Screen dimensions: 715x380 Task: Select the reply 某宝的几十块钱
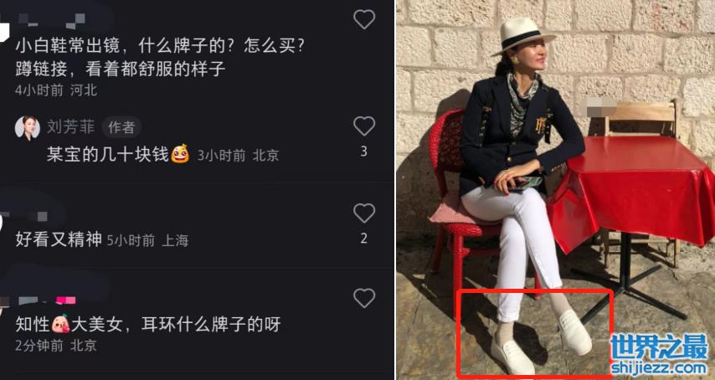108,155
